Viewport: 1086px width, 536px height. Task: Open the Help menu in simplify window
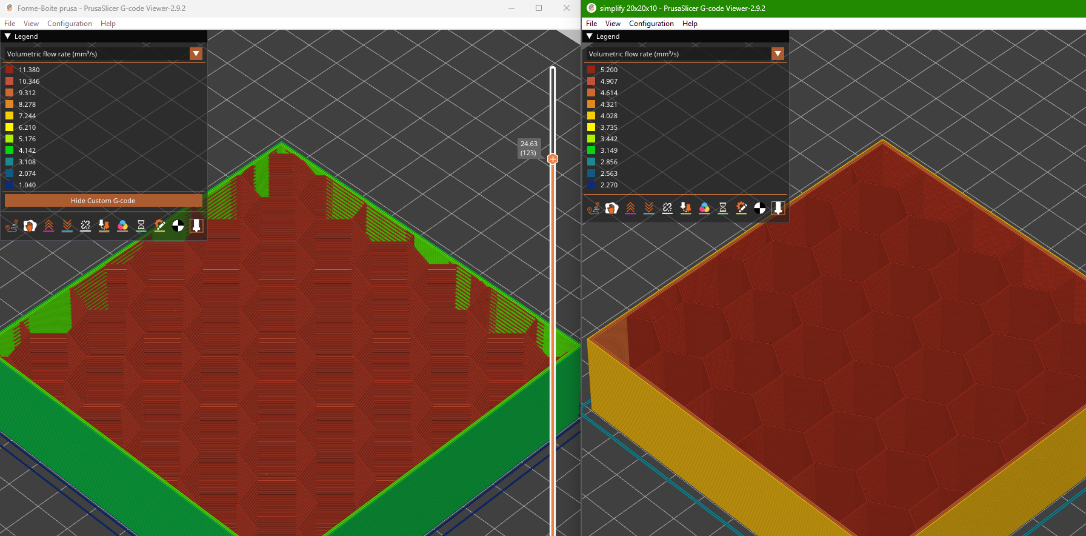[x=690, y=24]
